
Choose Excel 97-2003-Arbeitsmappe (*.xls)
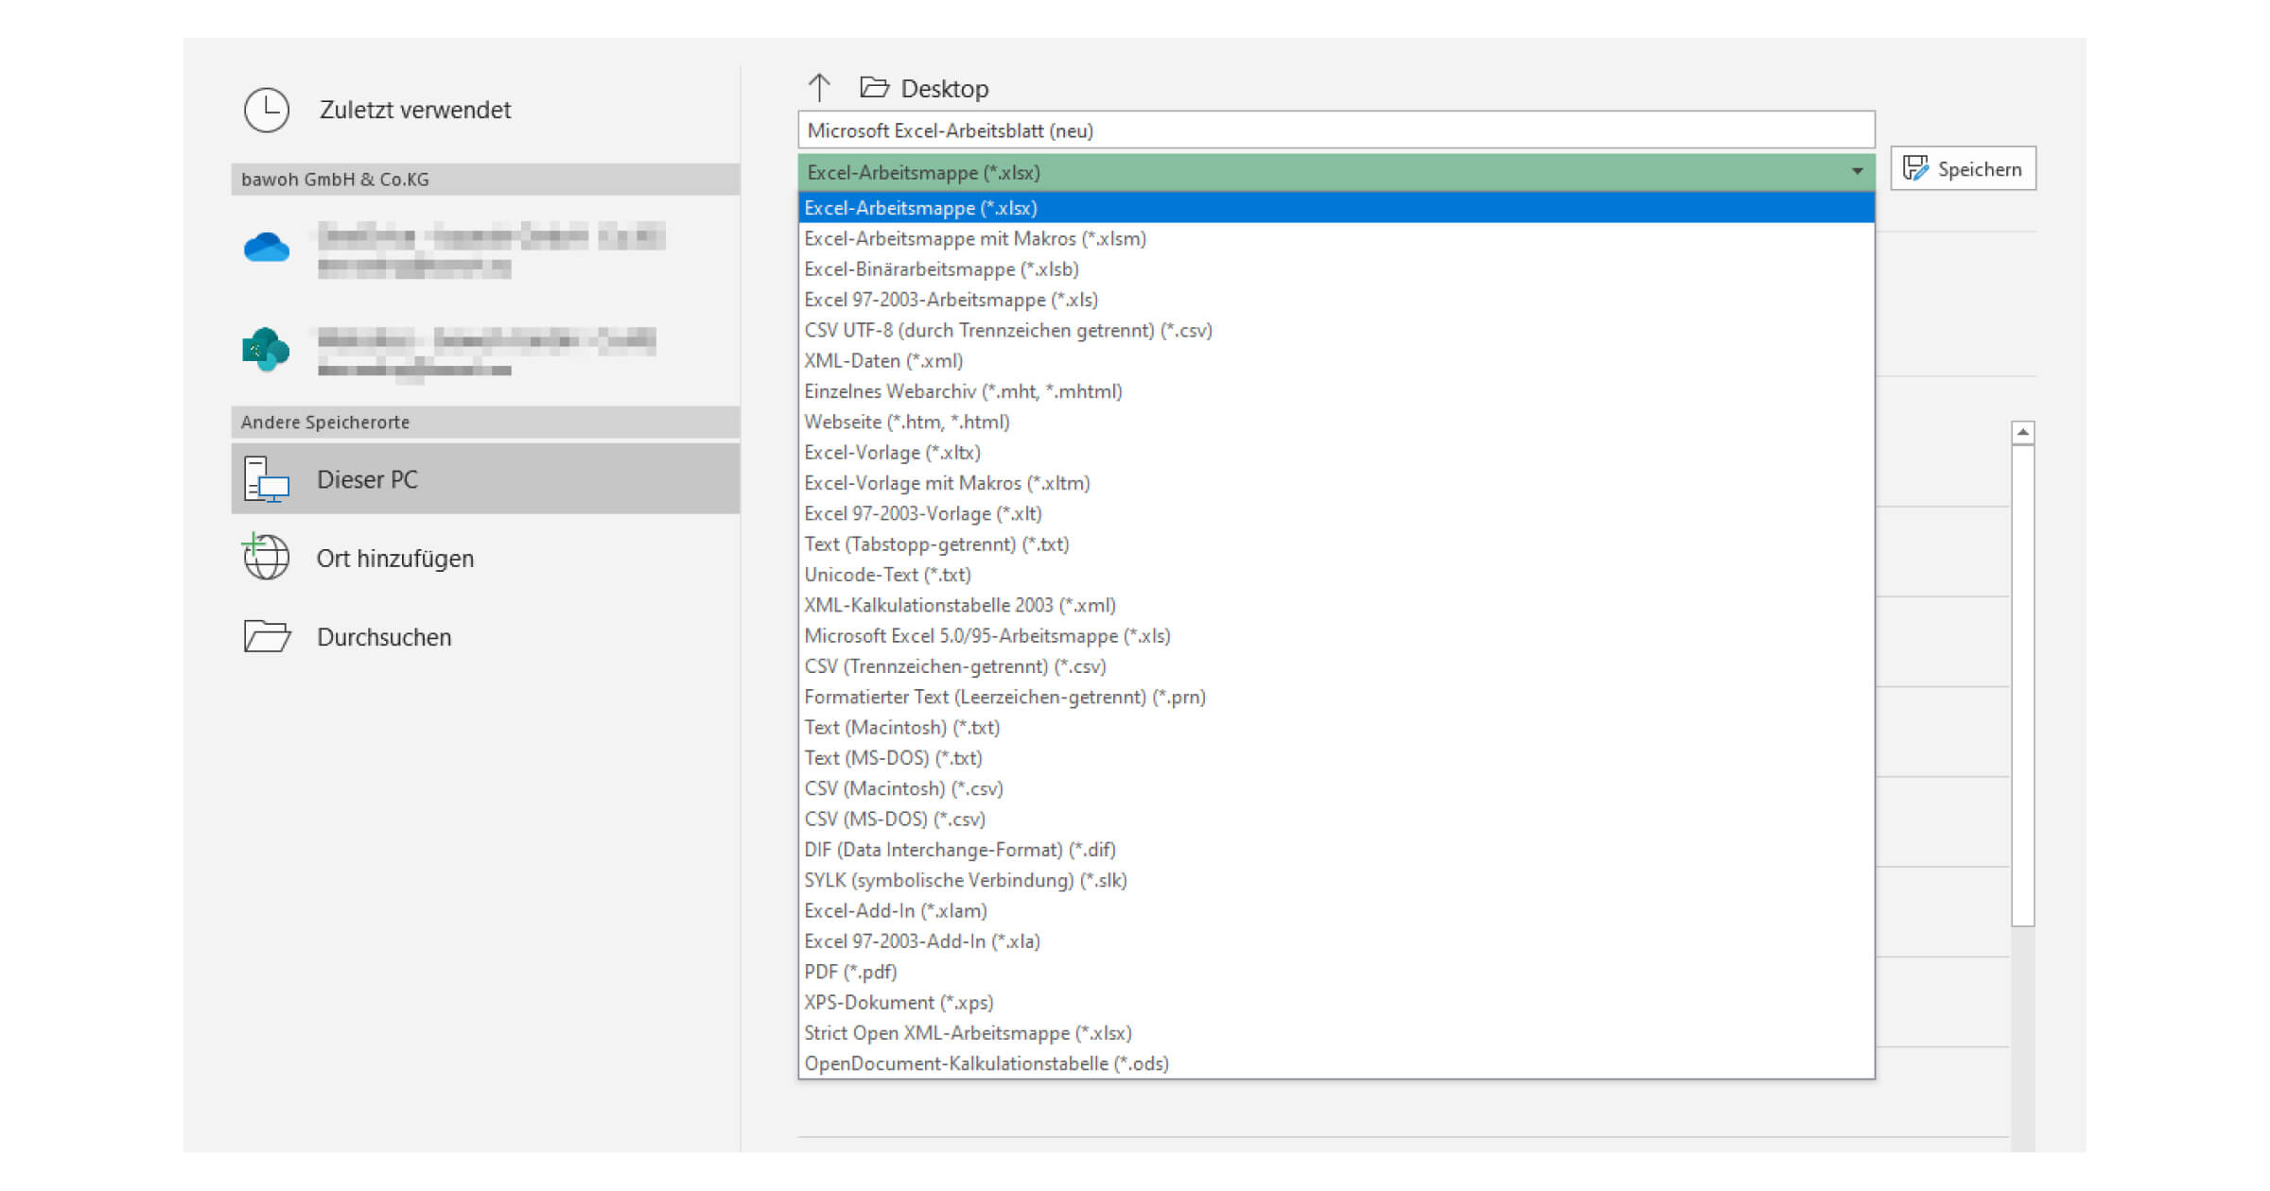tap(951, 300)
